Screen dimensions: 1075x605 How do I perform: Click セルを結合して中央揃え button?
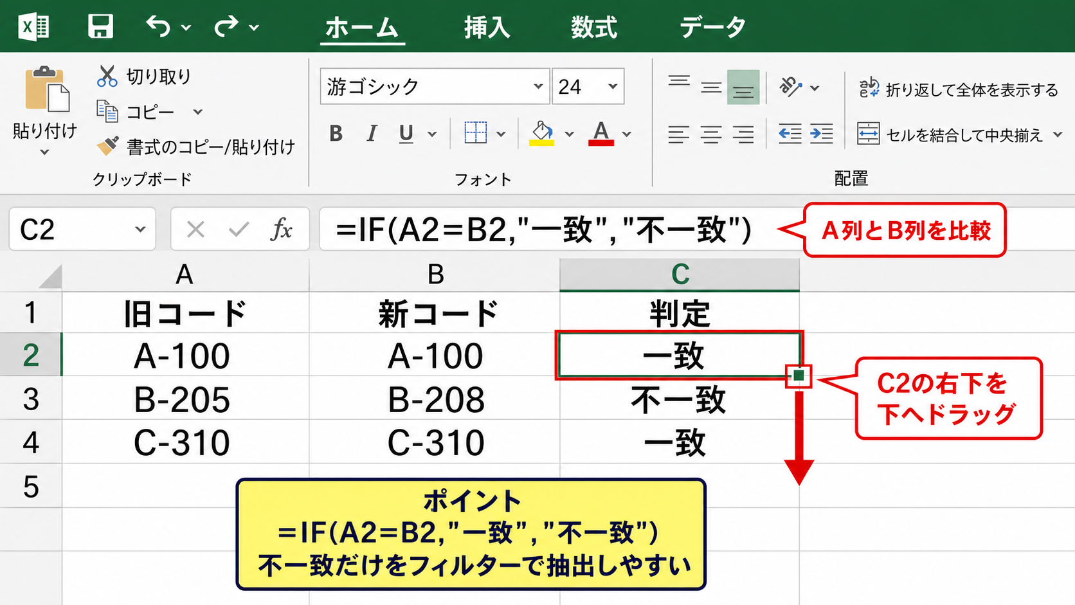click(x=950, y=134)
